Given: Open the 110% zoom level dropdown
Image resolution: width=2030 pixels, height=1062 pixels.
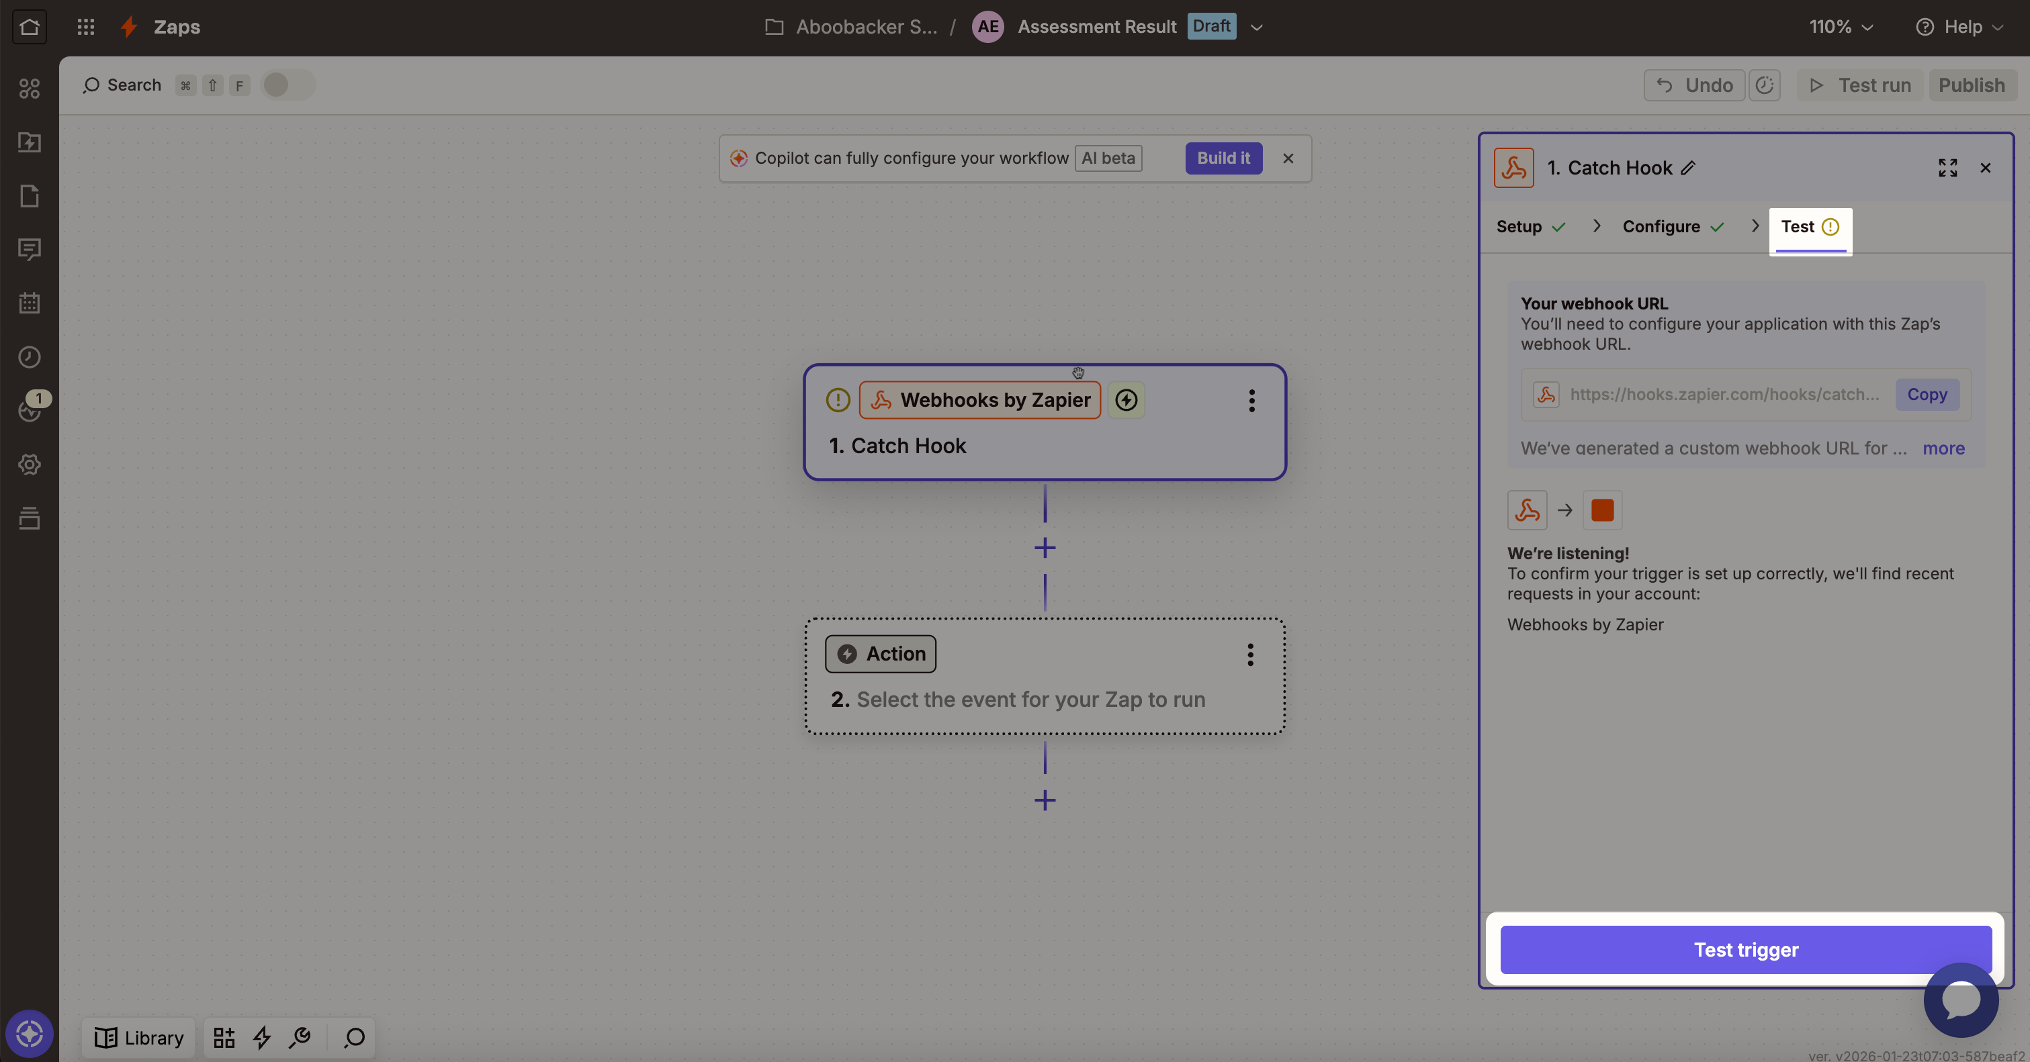Looking at the screenshot, I should pos(1840,27).
